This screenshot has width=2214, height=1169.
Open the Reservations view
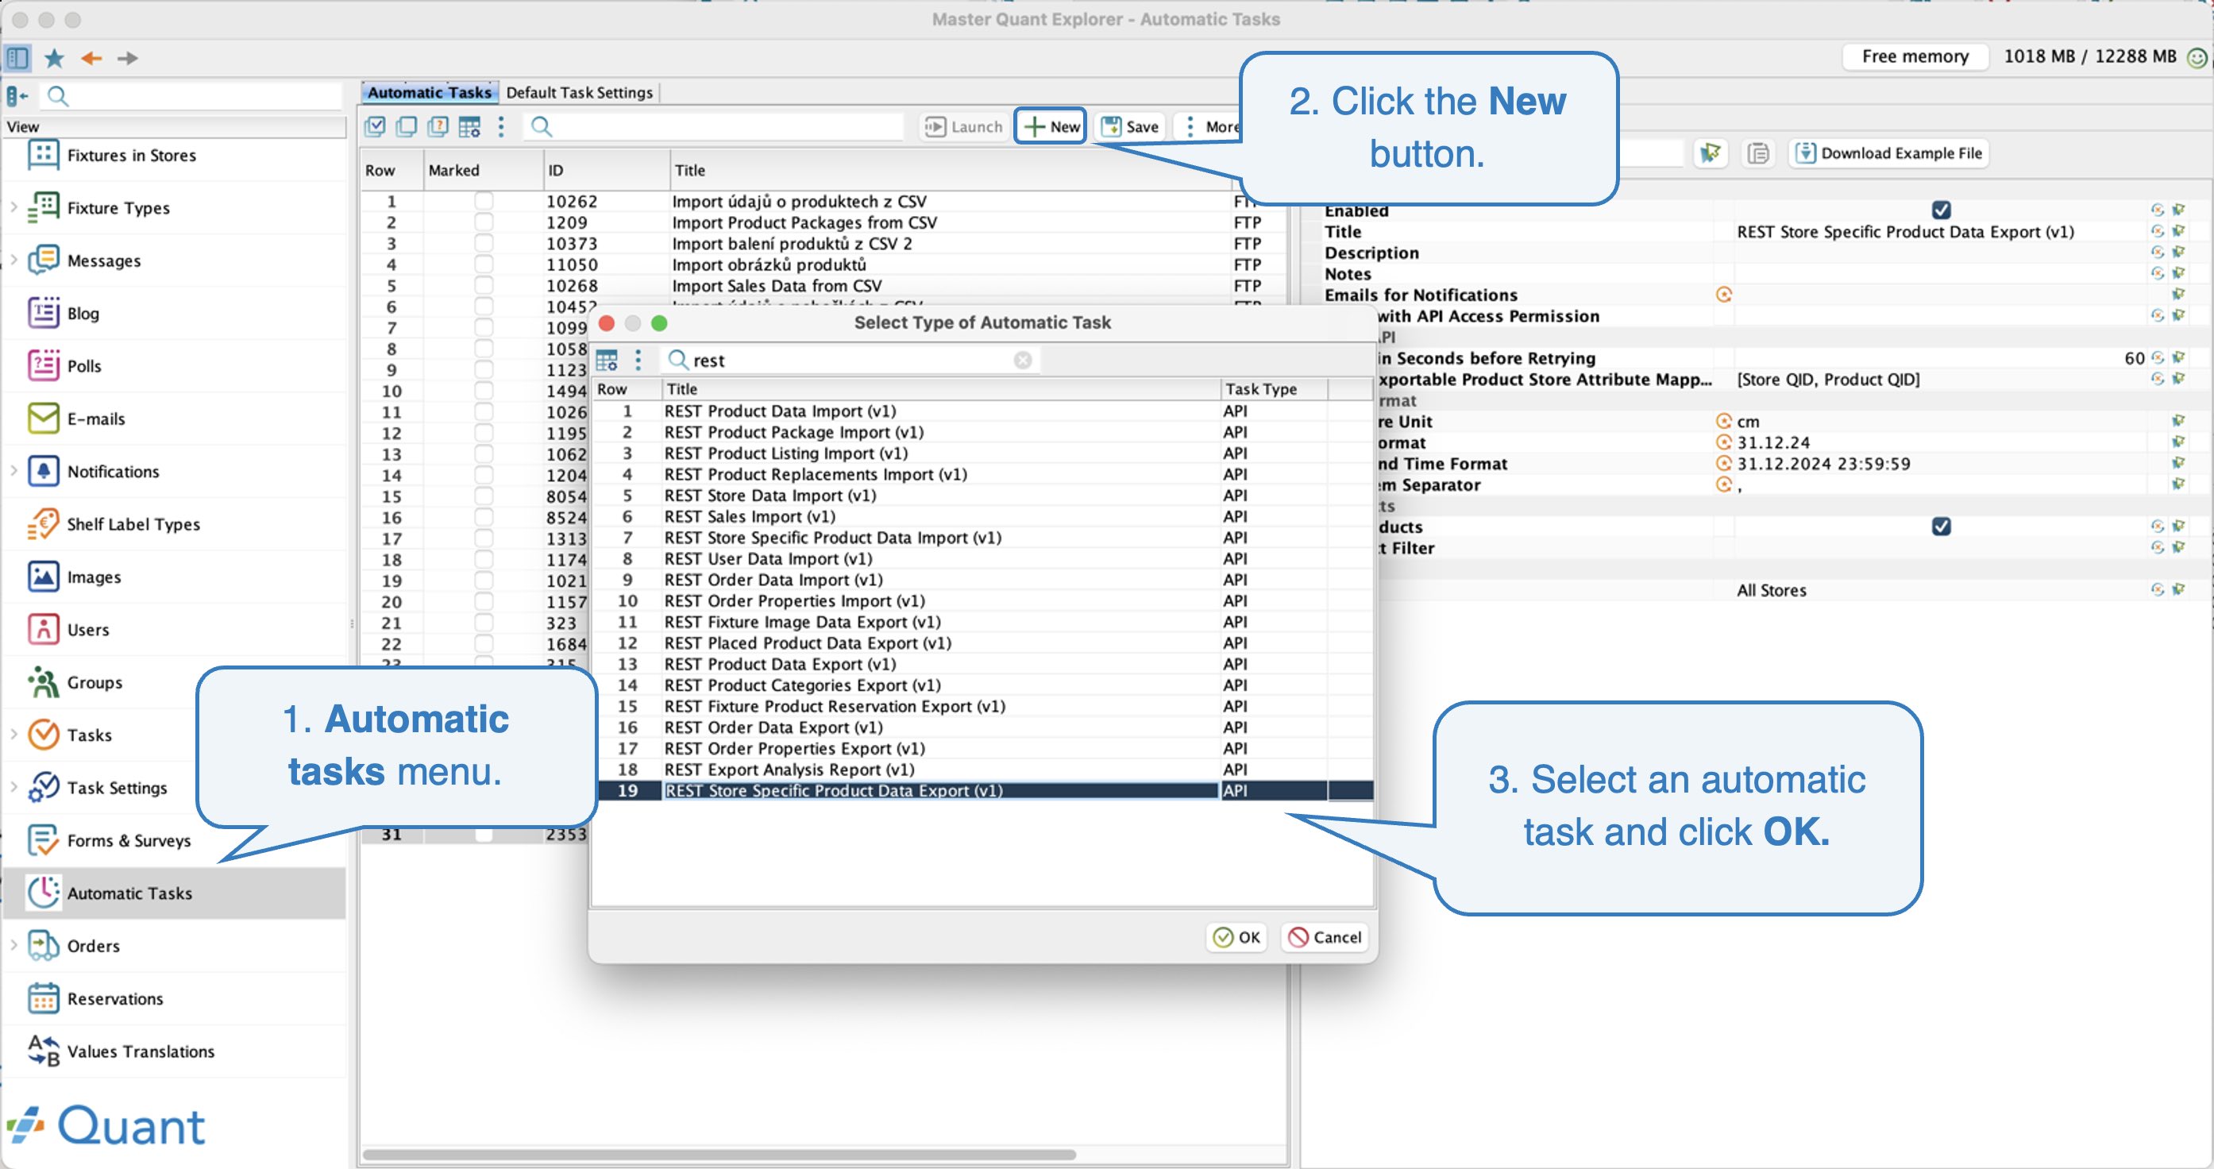(115, 999)
